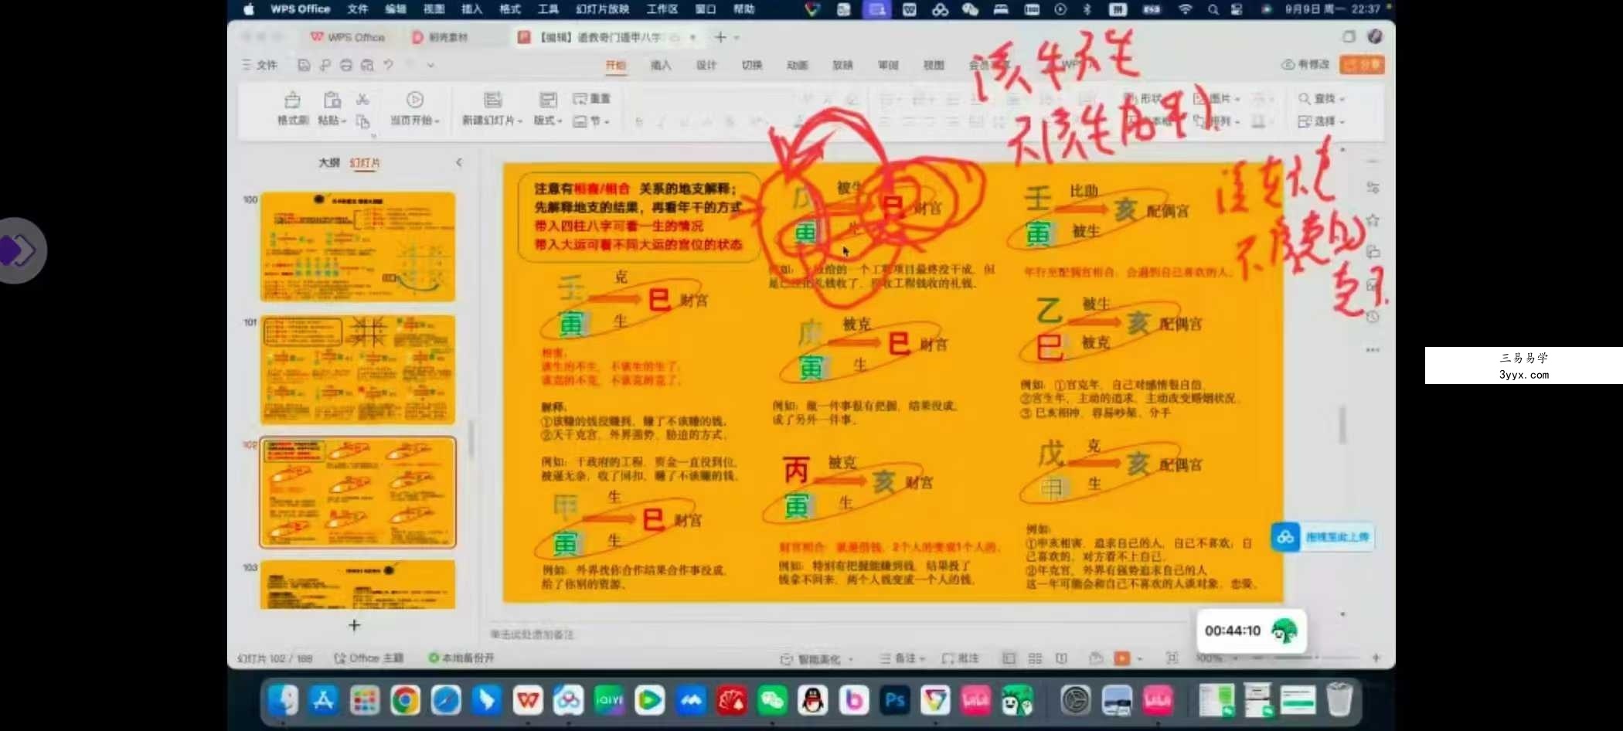Click the Print icon in quick access toolbar
The image size is (1623, 731).
tap(345, 65)
